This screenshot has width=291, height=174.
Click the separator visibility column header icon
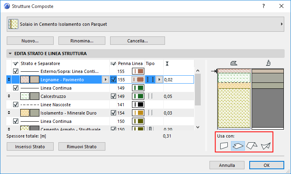(x=16, y=64)
